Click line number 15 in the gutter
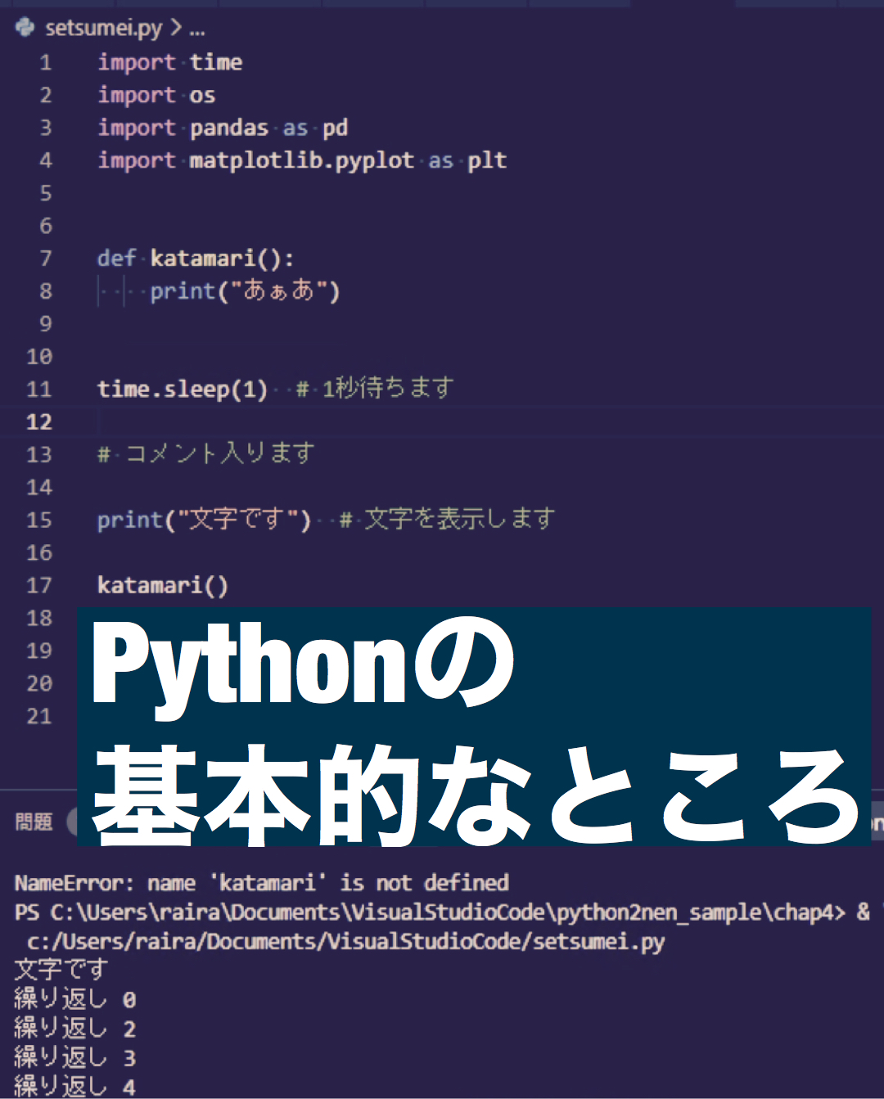Screen dimensions: 884x1099 coord(39,520)
